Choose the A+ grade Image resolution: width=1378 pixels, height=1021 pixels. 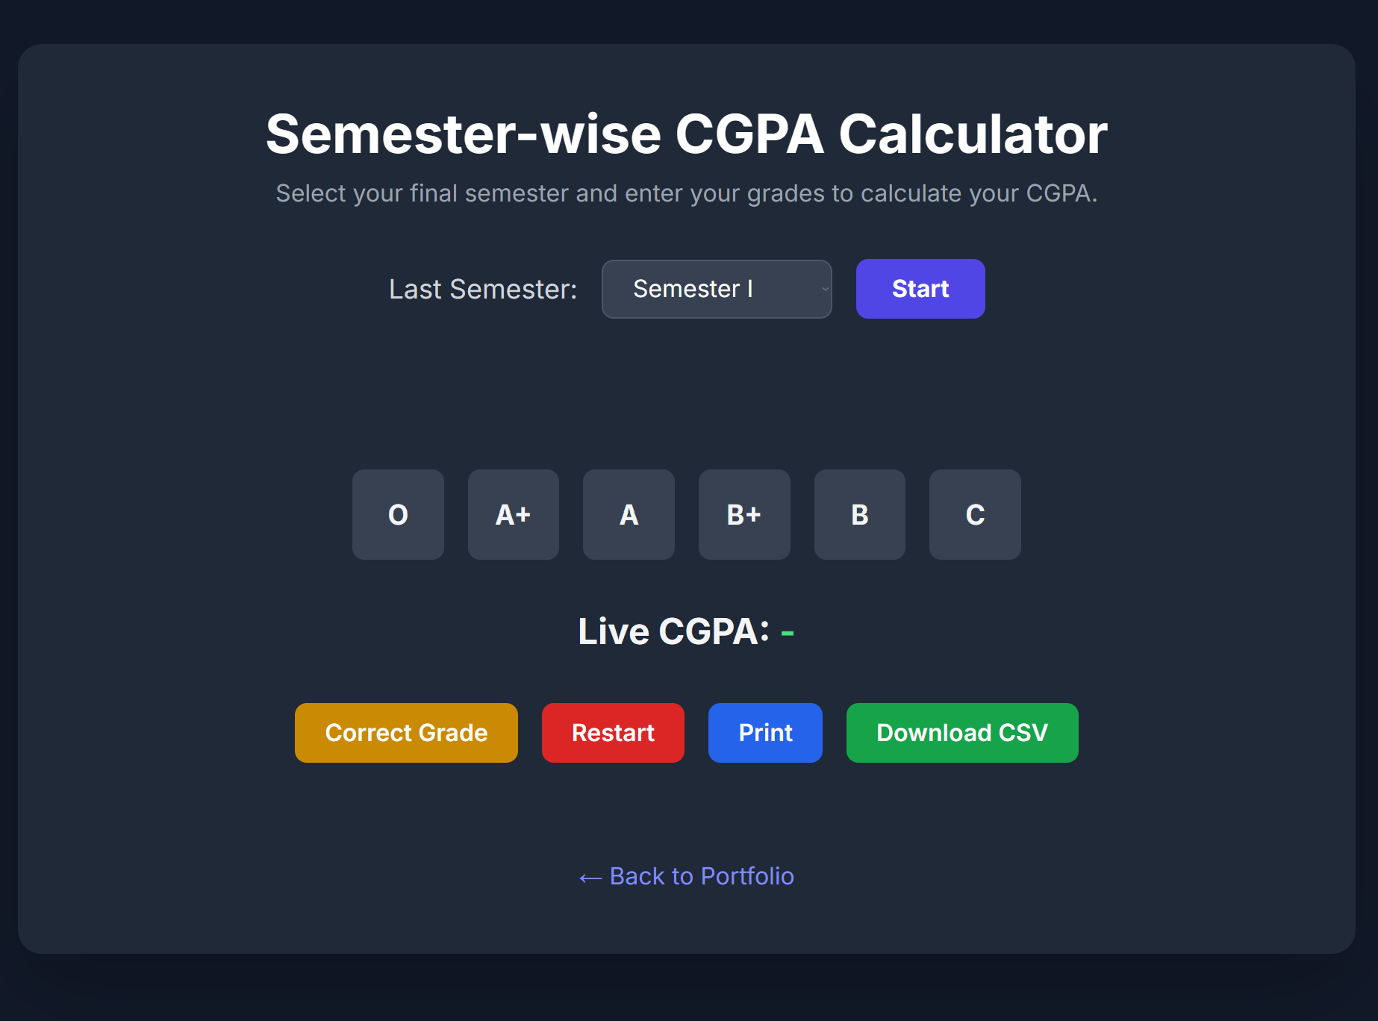(513, 514)
